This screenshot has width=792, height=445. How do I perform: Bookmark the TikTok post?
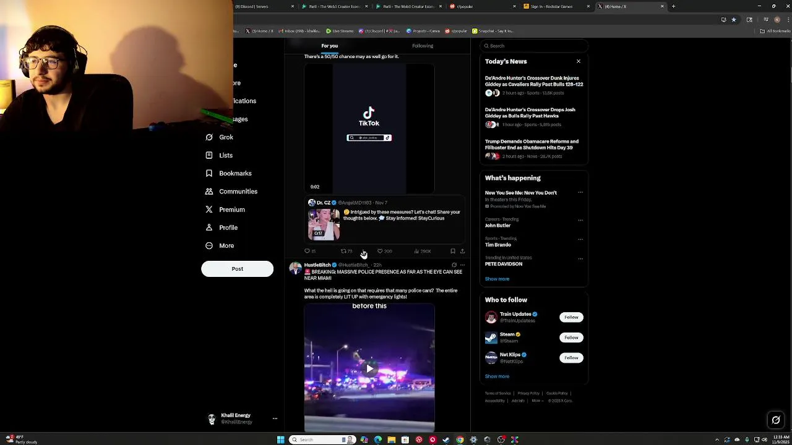click(x=453, y=251)
